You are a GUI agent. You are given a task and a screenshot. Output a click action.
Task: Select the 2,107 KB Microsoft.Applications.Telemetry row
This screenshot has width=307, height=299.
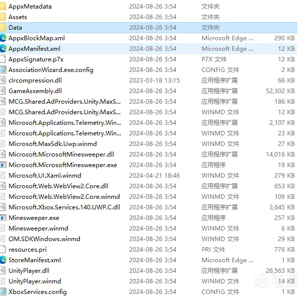(x=148, y=123)
